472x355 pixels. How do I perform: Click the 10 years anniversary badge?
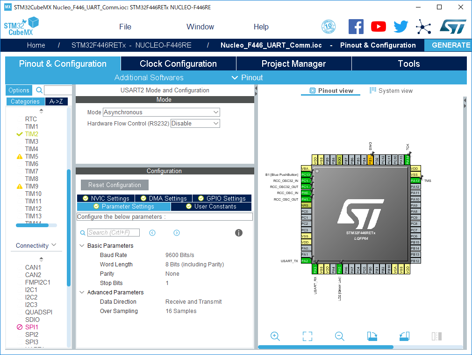[329, 27]
